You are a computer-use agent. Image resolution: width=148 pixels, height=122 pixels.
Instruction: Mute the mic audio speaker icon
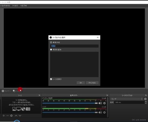pyautogui.click(x=100, y=112)
